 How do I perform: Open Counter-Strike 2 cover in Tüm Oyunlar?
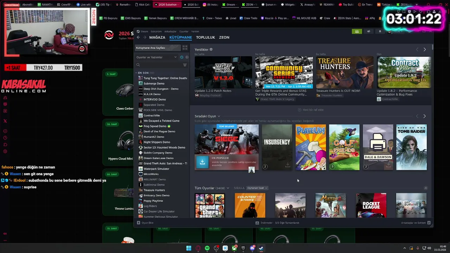(x=250, y=205)
